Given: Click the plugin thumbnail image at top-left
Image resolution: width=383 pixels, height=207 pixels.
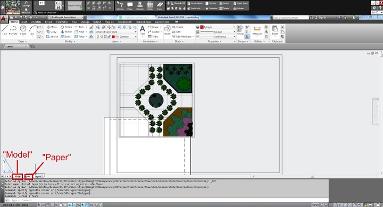Looking at the screenshot, I should coord(12,7).
